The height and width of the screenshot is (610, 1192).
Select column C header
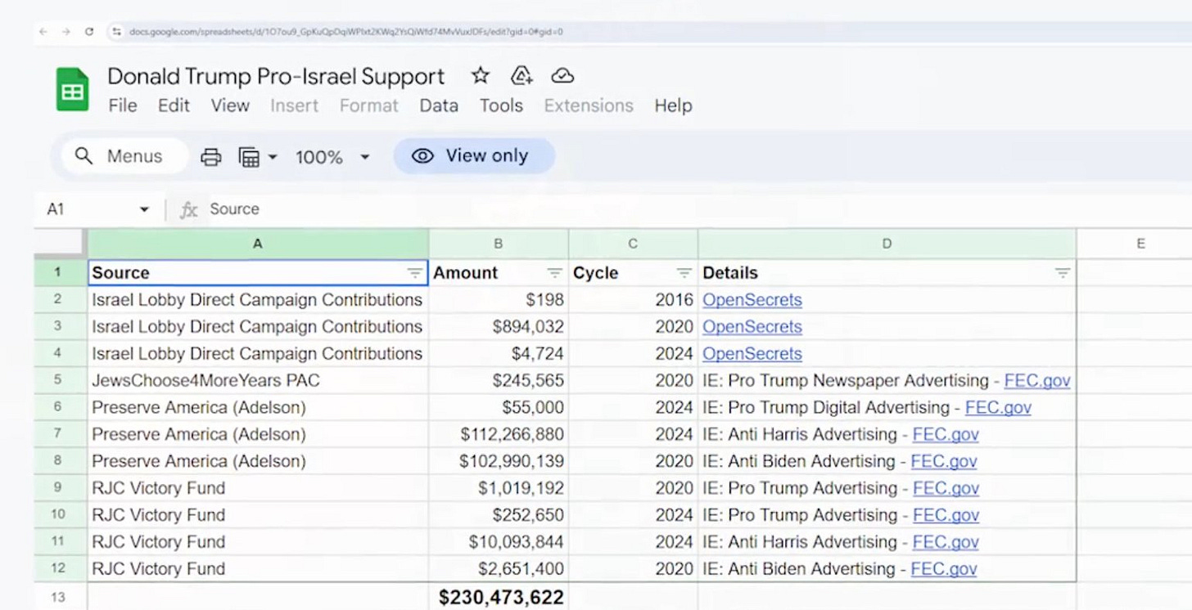click(633, 244)
